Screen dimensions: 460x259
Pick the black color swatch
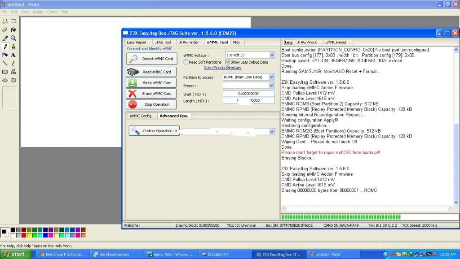tap(13, 230)
